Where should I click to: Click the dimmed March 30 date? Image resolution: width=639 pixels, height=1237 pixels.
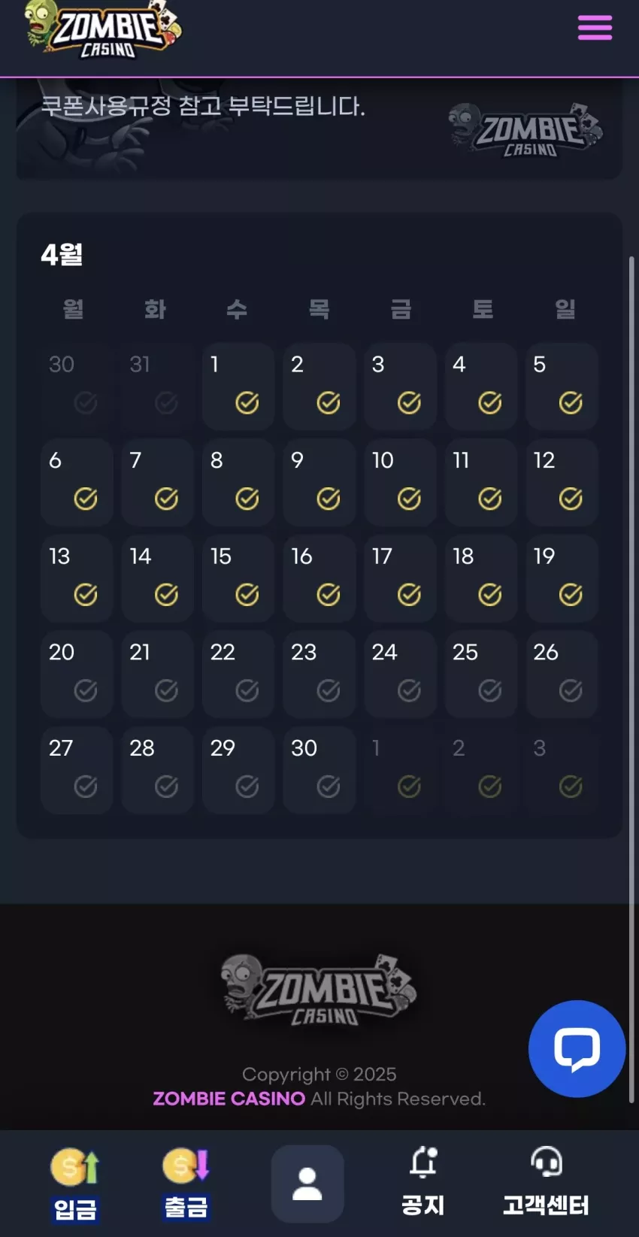(77, 387)
